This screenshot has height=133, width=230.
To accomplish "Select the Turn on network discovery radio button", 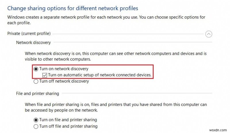I will 36,69.
